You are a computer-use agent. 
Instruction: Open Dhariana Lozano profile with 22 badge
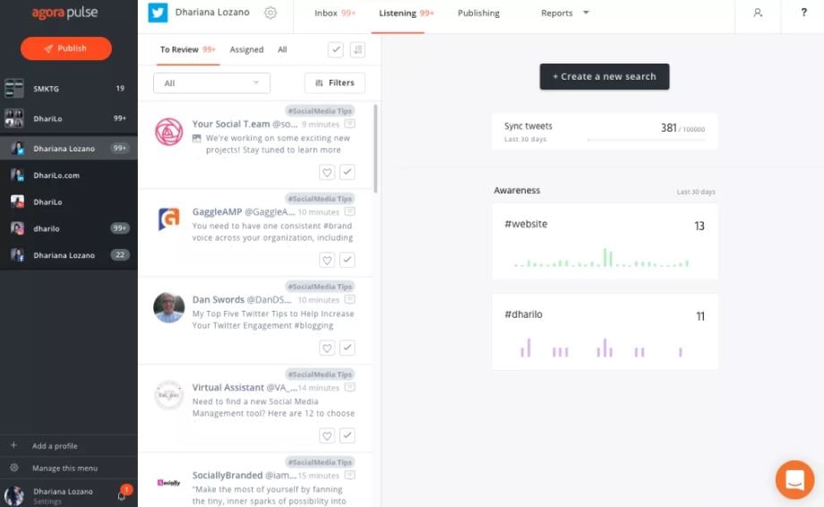69,255
